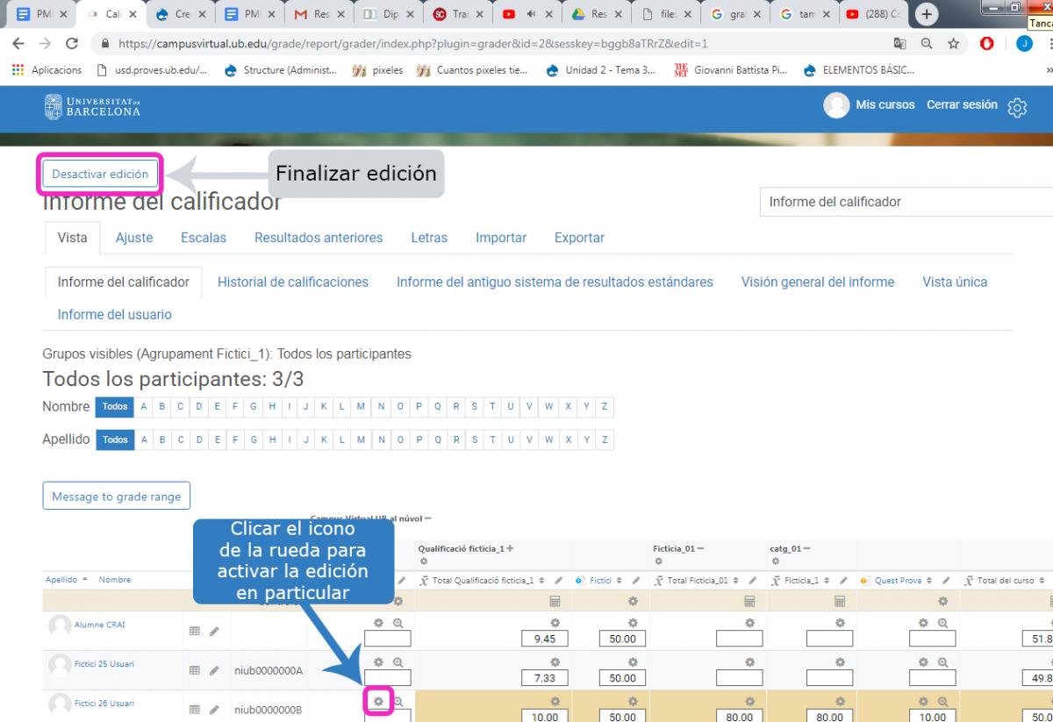Screen dimensions: 1053x722
Task: Collapse the Fictícia_01 category
Action: tap(701, 549)
